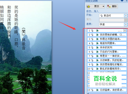Click the mouse trigger icon of item 5

click(92, 48)
